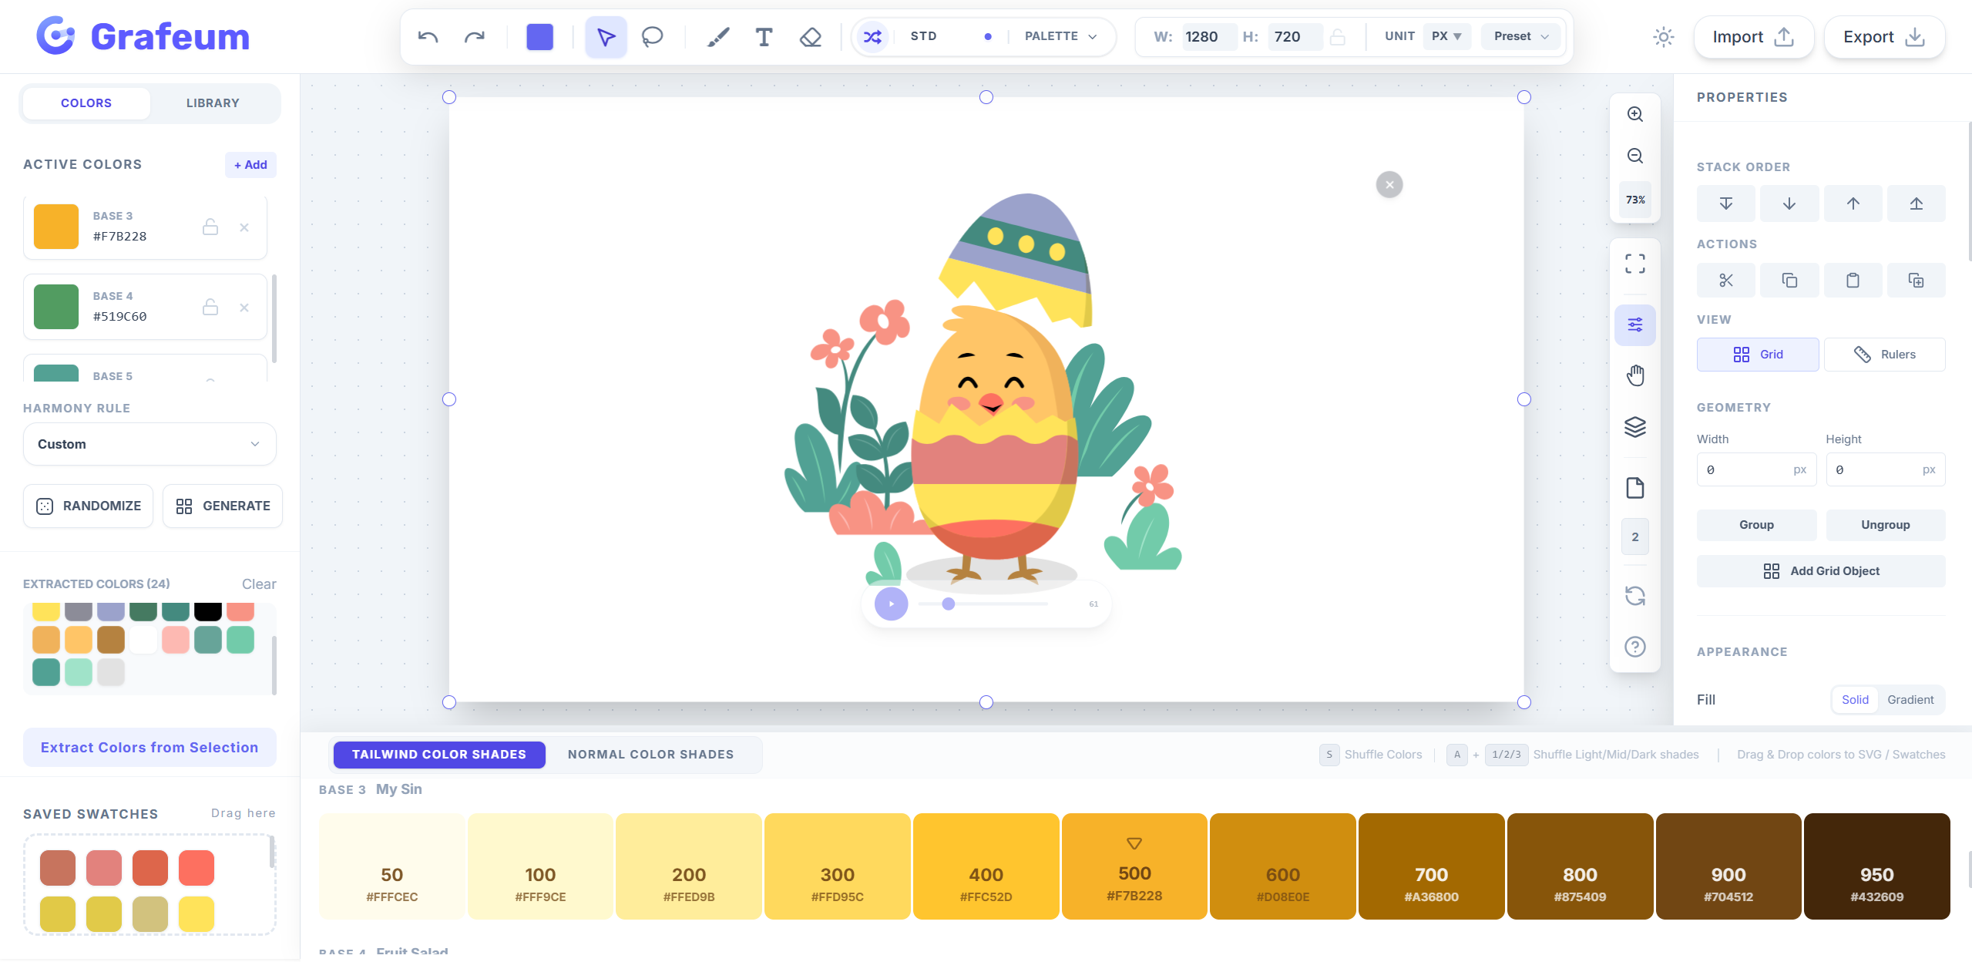Toggle the Grid view option
The height and width of the screenshot is (962, 1972).
(x=1757, y=354)
